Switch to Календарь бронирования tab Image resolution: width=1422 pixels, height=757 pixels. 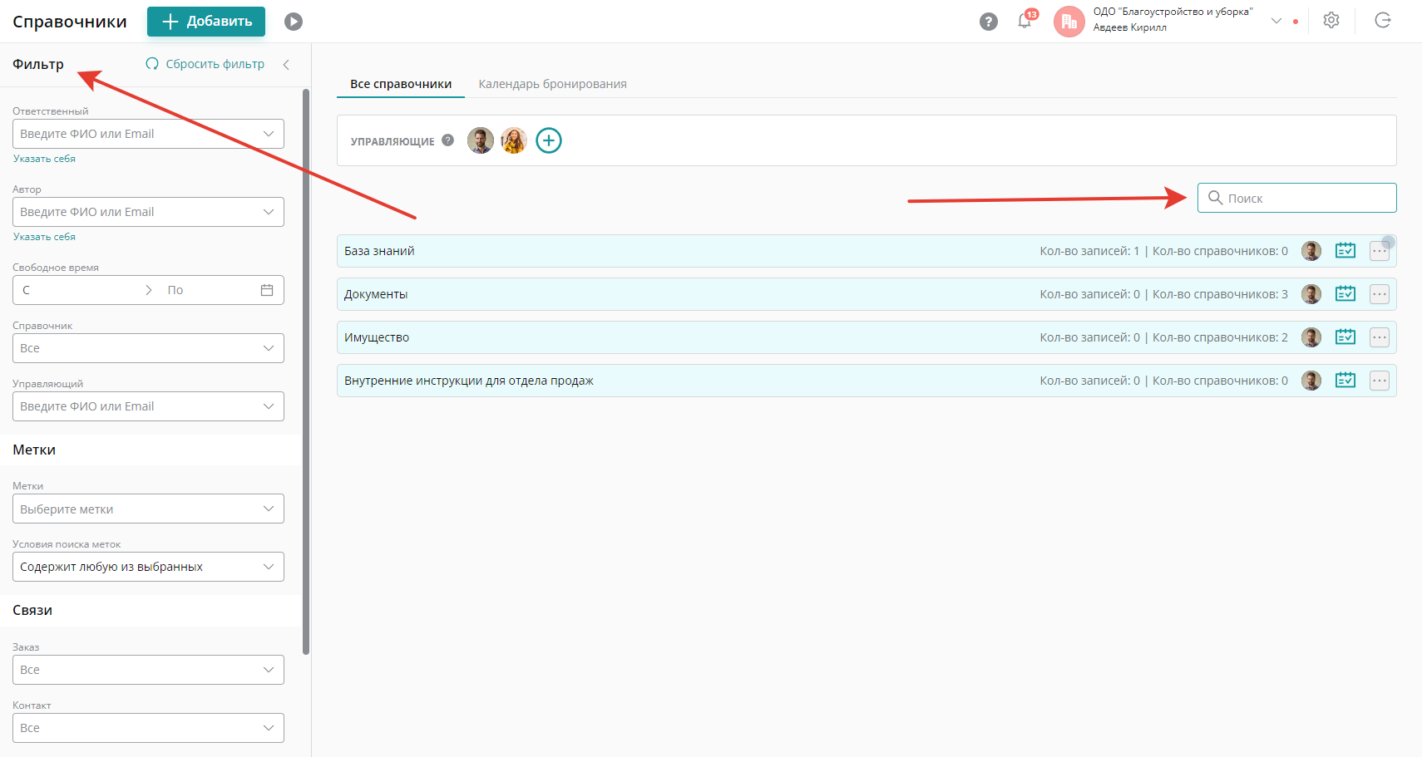pyautogui.click(x=553, y=84)
